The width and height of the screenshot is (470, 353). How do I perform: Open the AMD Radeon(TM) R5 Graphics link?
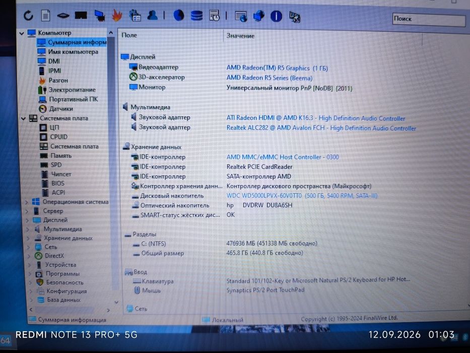click(x=277, y=68)
